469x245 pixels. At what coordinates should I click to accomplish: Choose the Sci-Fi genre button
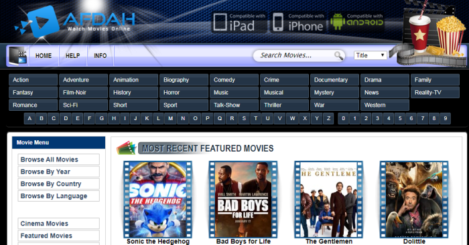tap(83, 105)
